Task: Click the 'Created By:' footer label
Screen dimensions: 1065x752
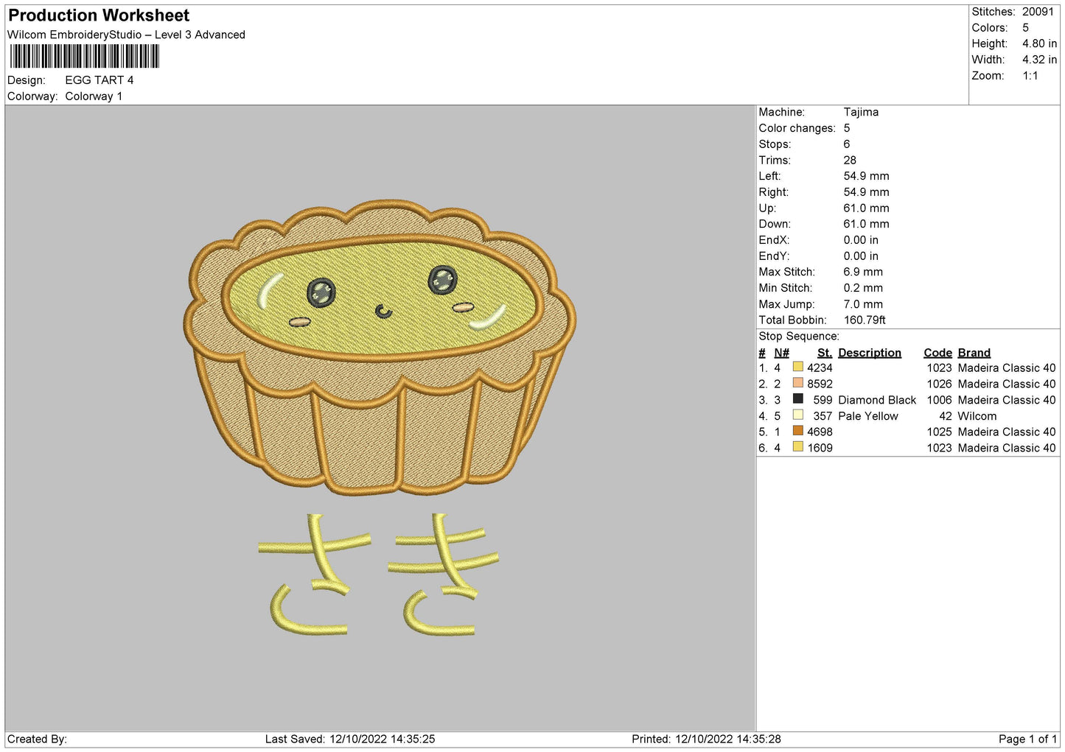Action: [x=37, y=739]
